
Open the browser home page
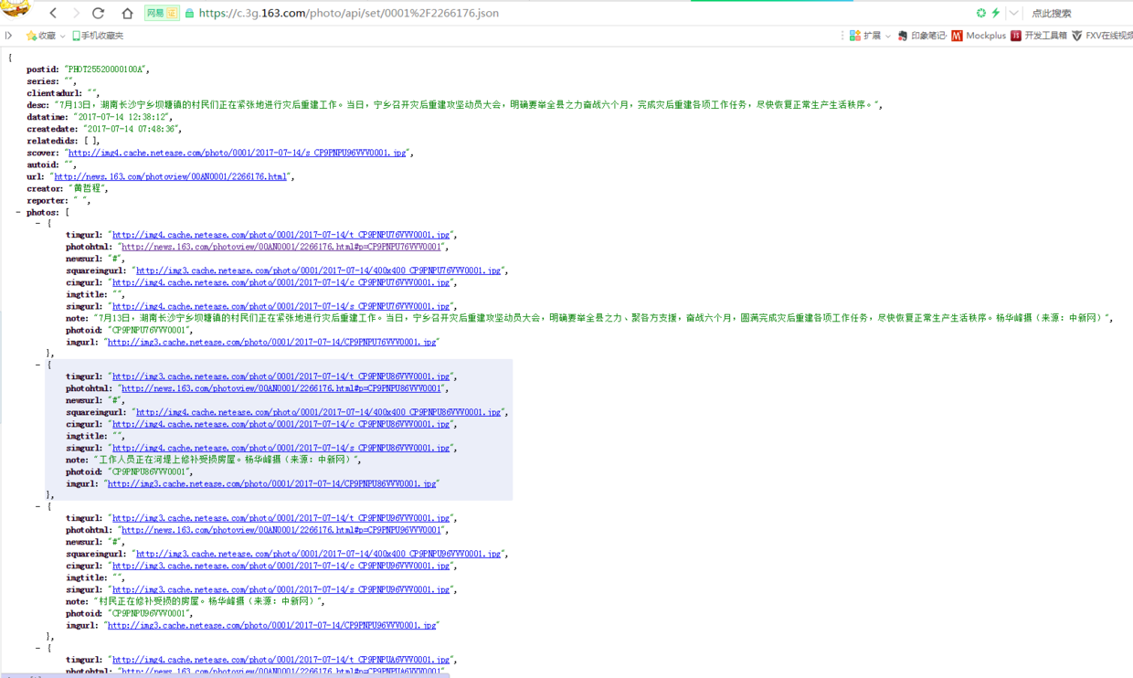pos(127,13)
